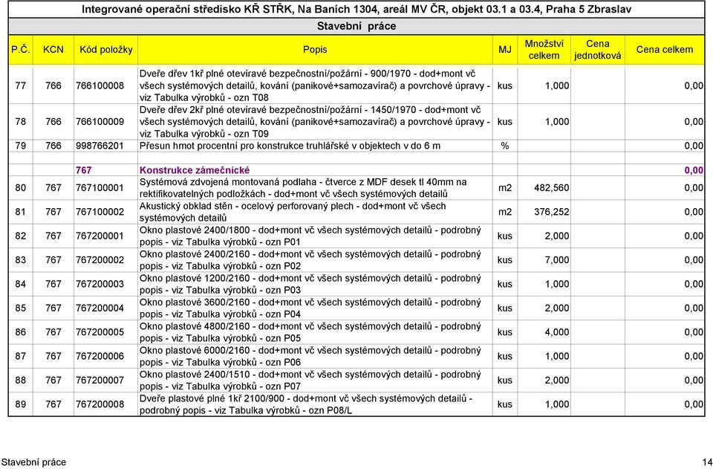The height and width of the screenshot is (469, 713).
Task: Select 'Okno plastové 2400/1510' description
Action: (x=310, y=381)
